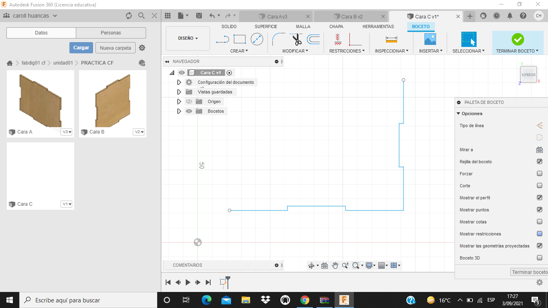Image resolution: width=548 pixels, height=308 pixels.
Task: Toggle visibility of Bocetos folder
Action: [x=189, y=111]
